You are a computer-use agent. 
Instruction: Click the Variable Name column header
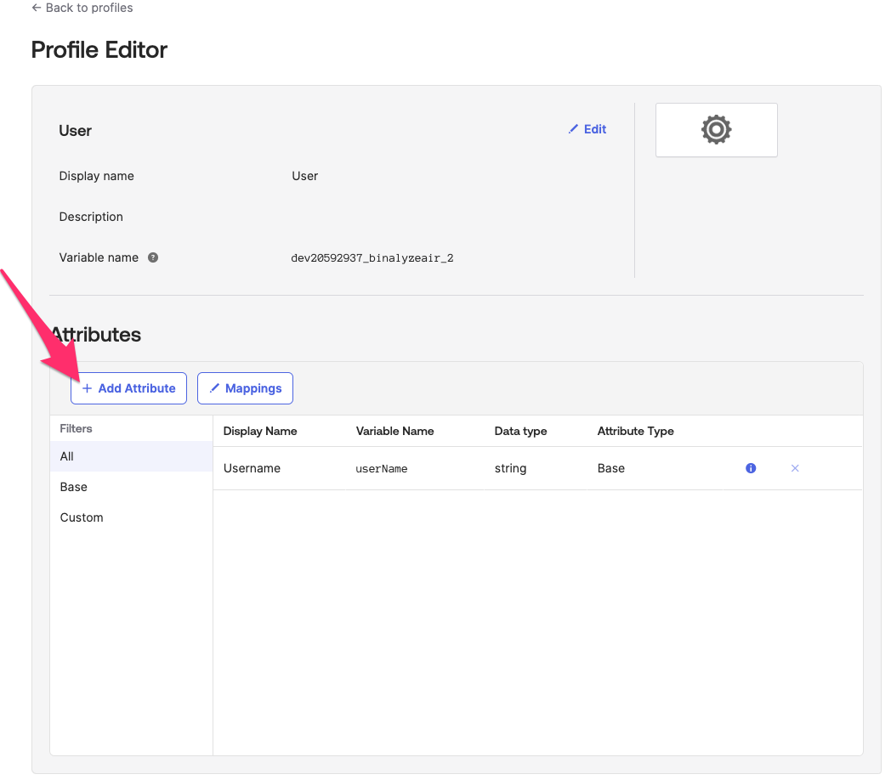click(394, 431)
